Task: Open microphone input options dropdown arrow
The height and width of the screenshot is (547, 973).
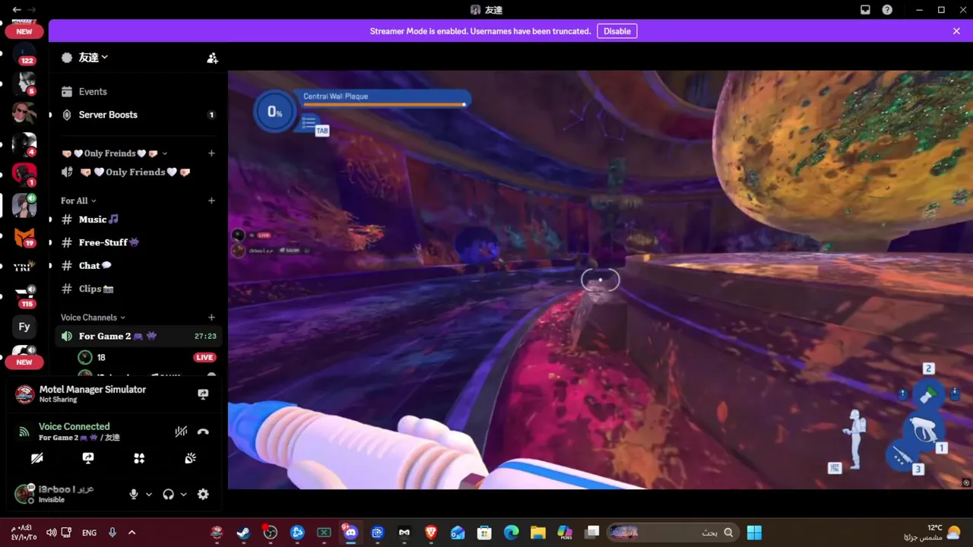Action: tap(148, 495)
